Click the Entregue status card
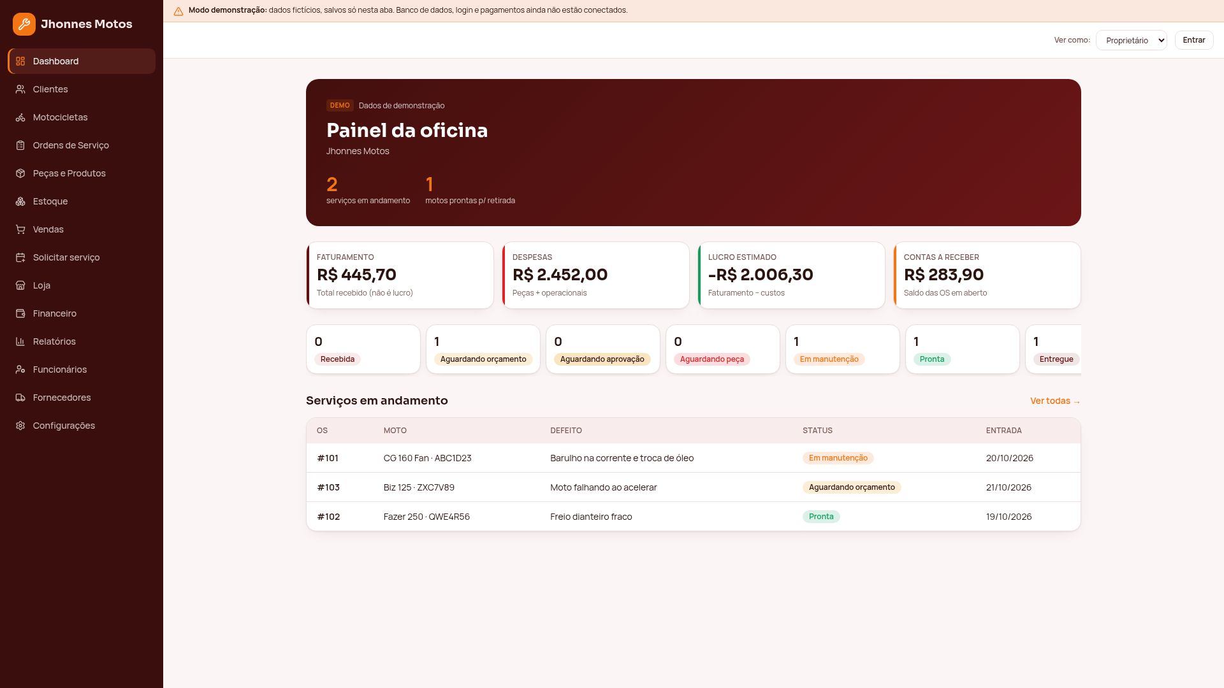This screenshot has width=1224, height=688. click(1053, 349)
